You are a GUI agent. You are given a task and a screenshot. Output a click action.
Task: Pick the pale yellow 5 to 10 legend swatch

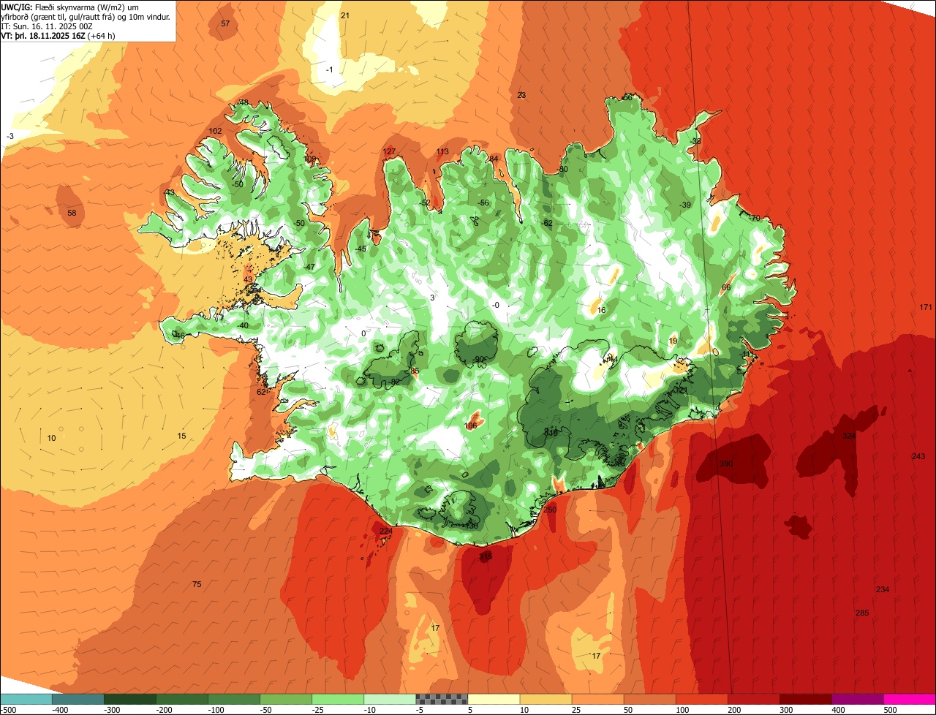(494, 699)
